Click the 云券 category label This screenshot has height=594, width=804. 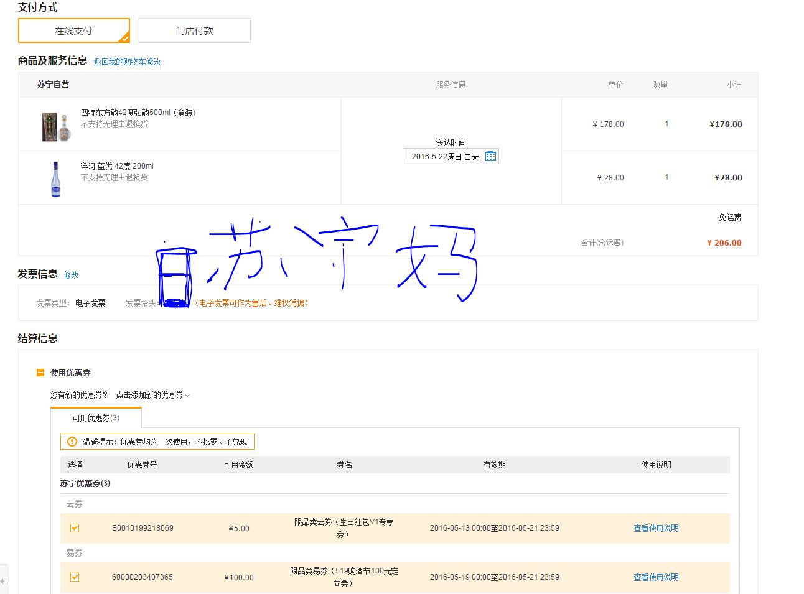[x=74, y=504]
